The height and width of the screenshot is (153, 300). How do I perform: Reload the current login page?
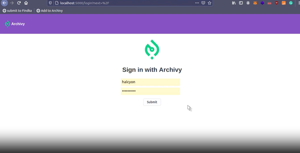click(19, 3)
